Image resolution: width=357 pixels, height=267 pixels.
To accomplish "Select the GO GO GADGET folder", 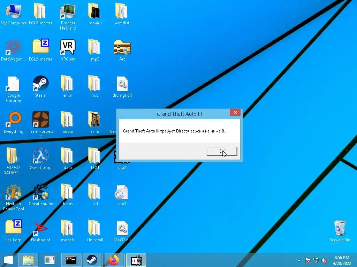I will (x=14, y=161).
